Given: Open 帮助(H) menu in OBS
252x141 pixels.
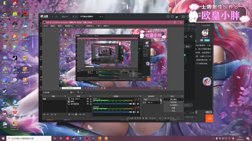Looking at the screenshot, I should [106, 26].
